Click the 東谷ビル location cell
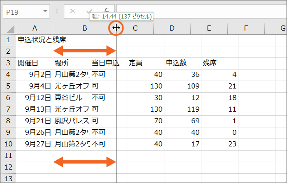 71,98
